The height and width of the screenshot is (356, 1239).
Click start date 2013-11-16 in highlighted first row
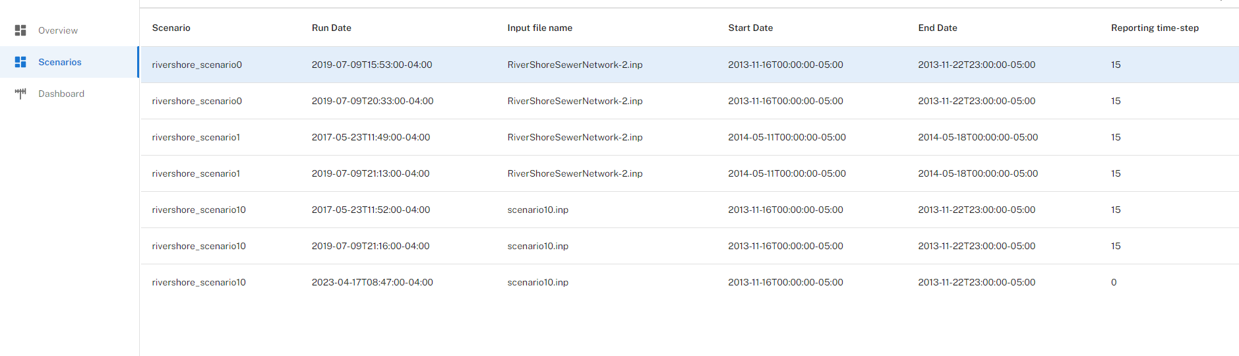[x=785, y=65]
